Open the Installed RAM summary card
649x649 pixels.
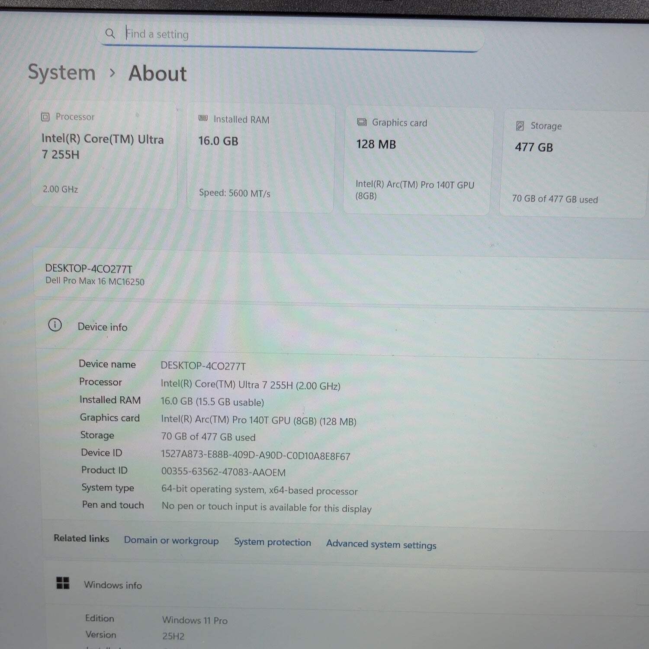coord(260,158)
